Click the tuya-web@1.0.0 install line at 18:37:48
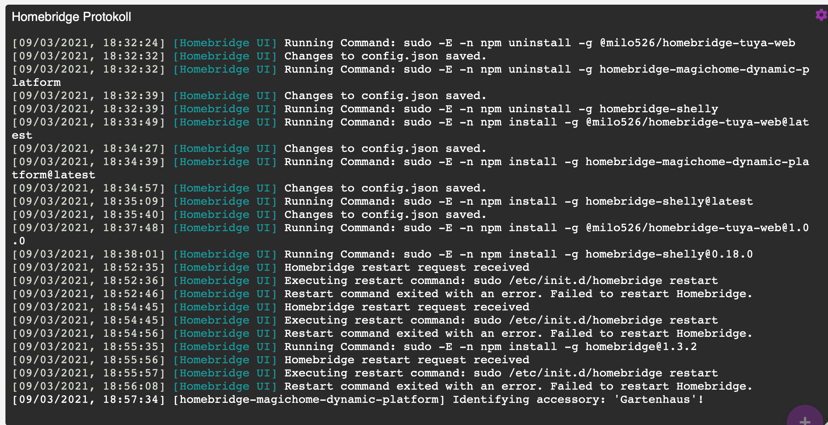 546,228
